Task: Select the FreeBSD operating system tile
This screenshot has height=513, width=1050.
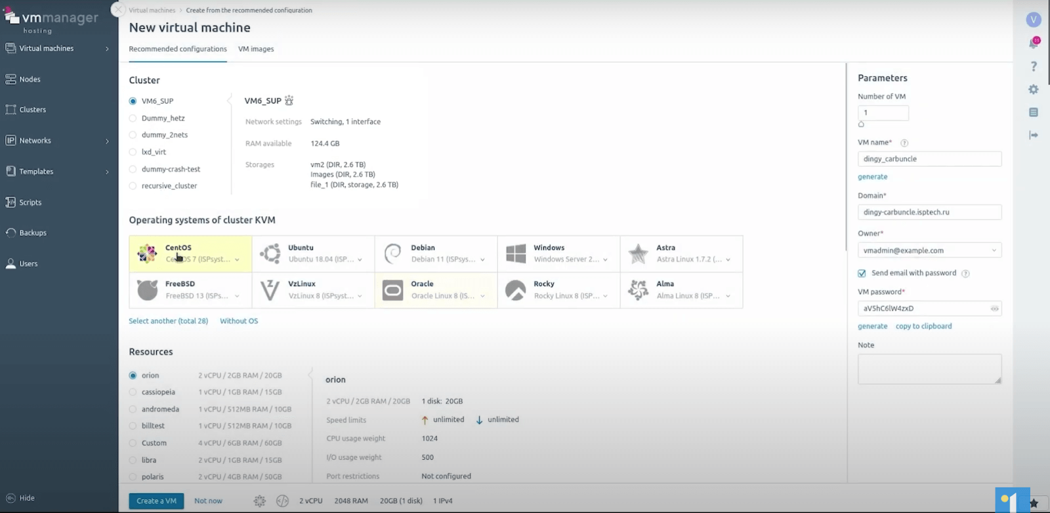Action: [x=190, y=290]
